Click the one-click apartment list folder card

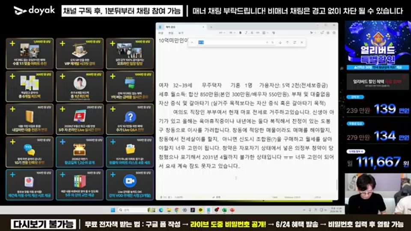pos(130,152)
